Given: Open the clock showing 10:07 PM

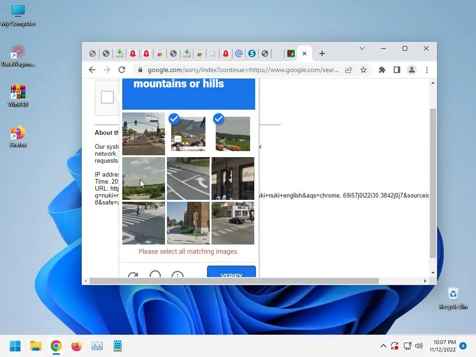Looking at the screenshot, I should pyautogui.click(x=443, y=346).
